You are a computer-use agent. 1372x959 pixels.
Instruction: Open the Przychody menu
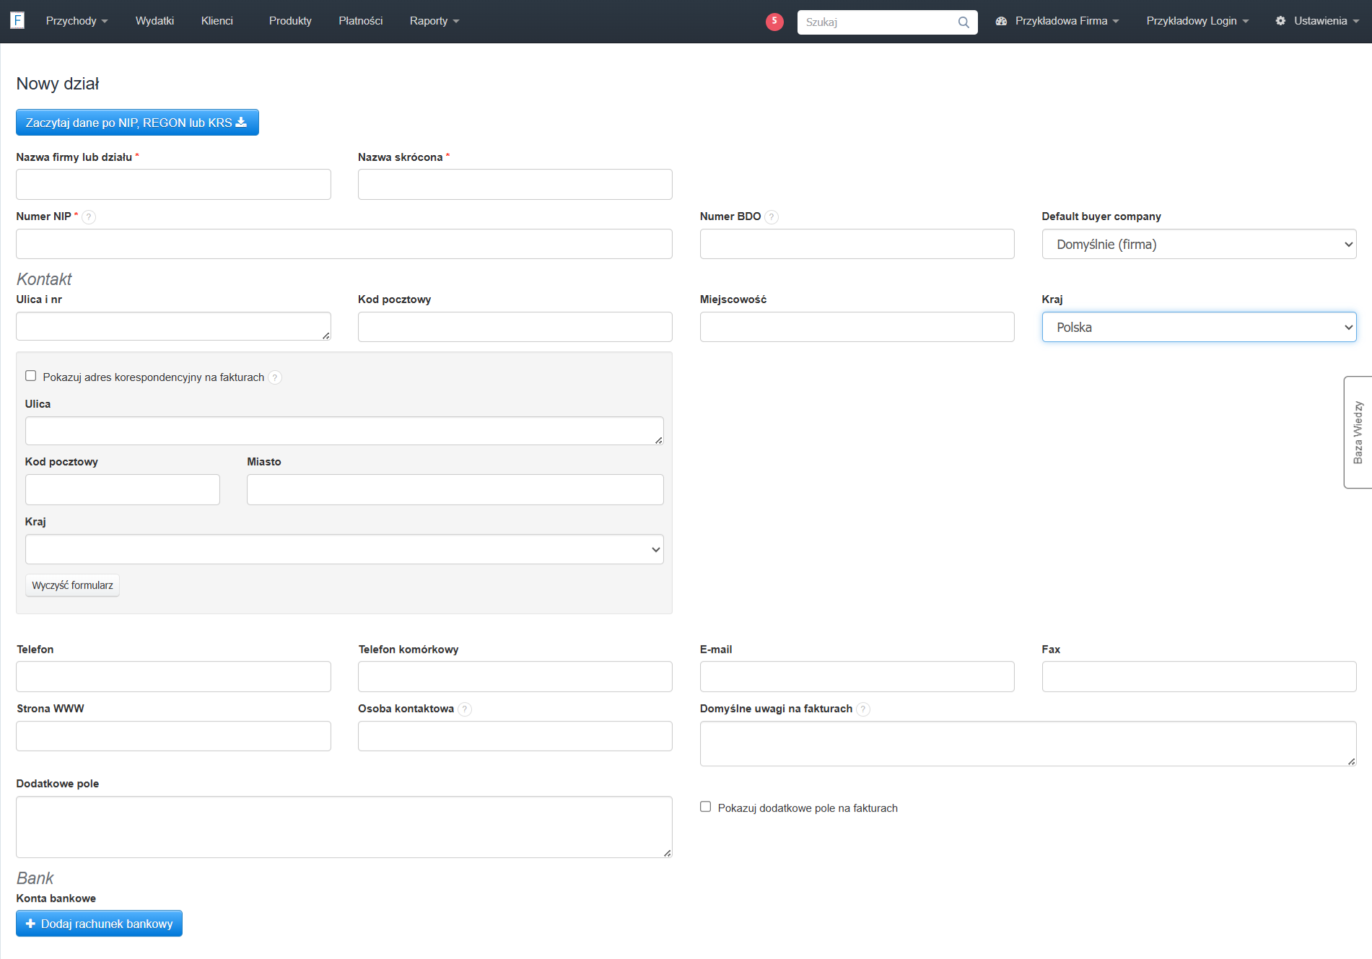77,21
